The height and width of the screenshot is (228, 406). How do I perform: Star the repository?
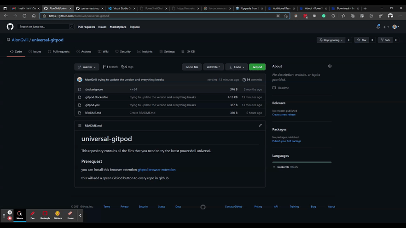click(362, 40)
